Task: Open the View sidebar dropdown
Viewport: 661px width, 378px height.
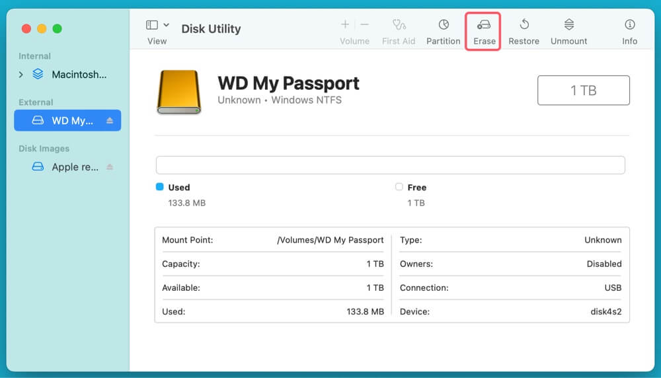Action: (x=157, y=26)
